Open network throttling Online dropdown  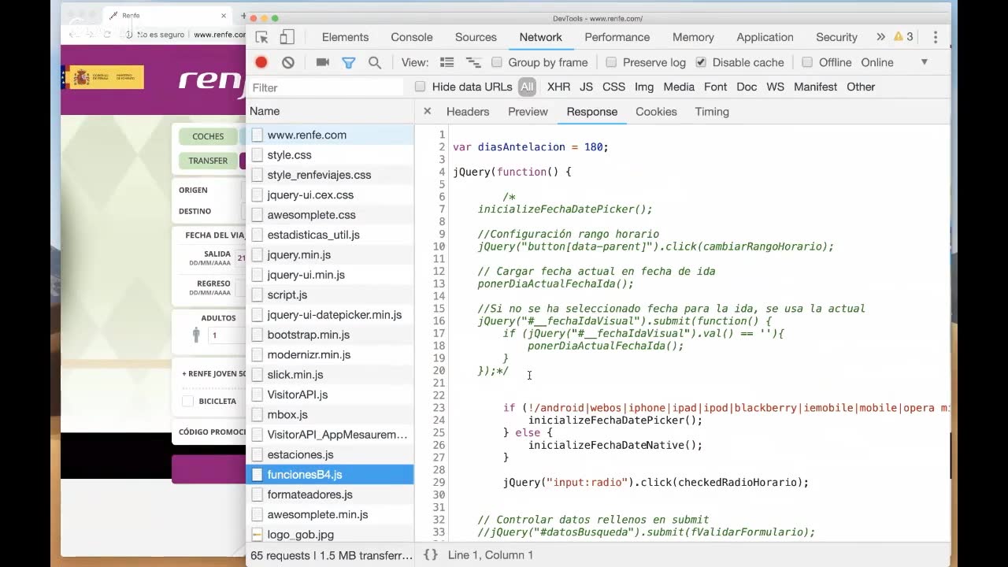[x=894, y=62]
